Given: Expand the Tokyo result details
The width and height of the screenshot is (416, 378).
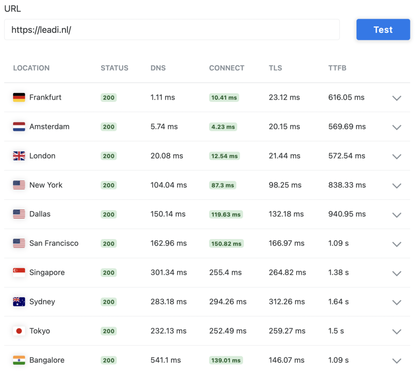Looking at the screenshot, I should pyautogui.click(x=396, y=332).
